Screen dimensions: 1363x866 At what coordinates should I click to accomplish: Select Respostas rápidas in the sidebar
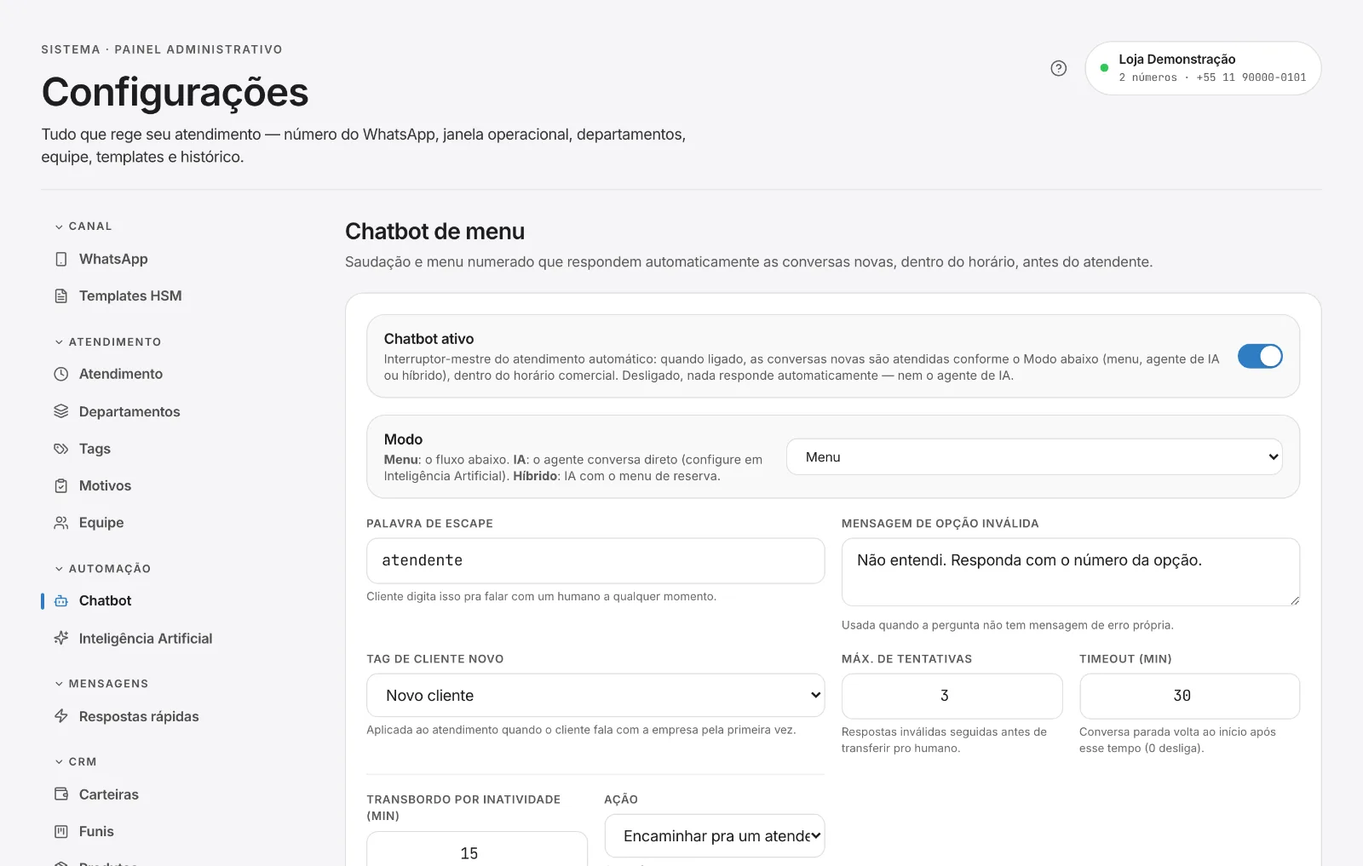pos(139,716)
